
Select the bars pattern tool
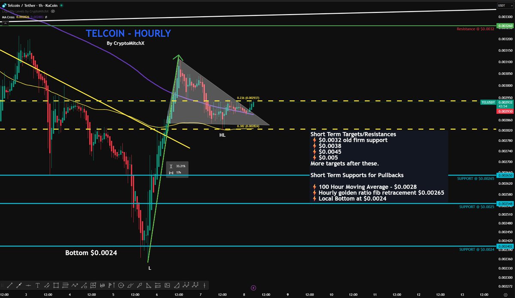(102, 286)
